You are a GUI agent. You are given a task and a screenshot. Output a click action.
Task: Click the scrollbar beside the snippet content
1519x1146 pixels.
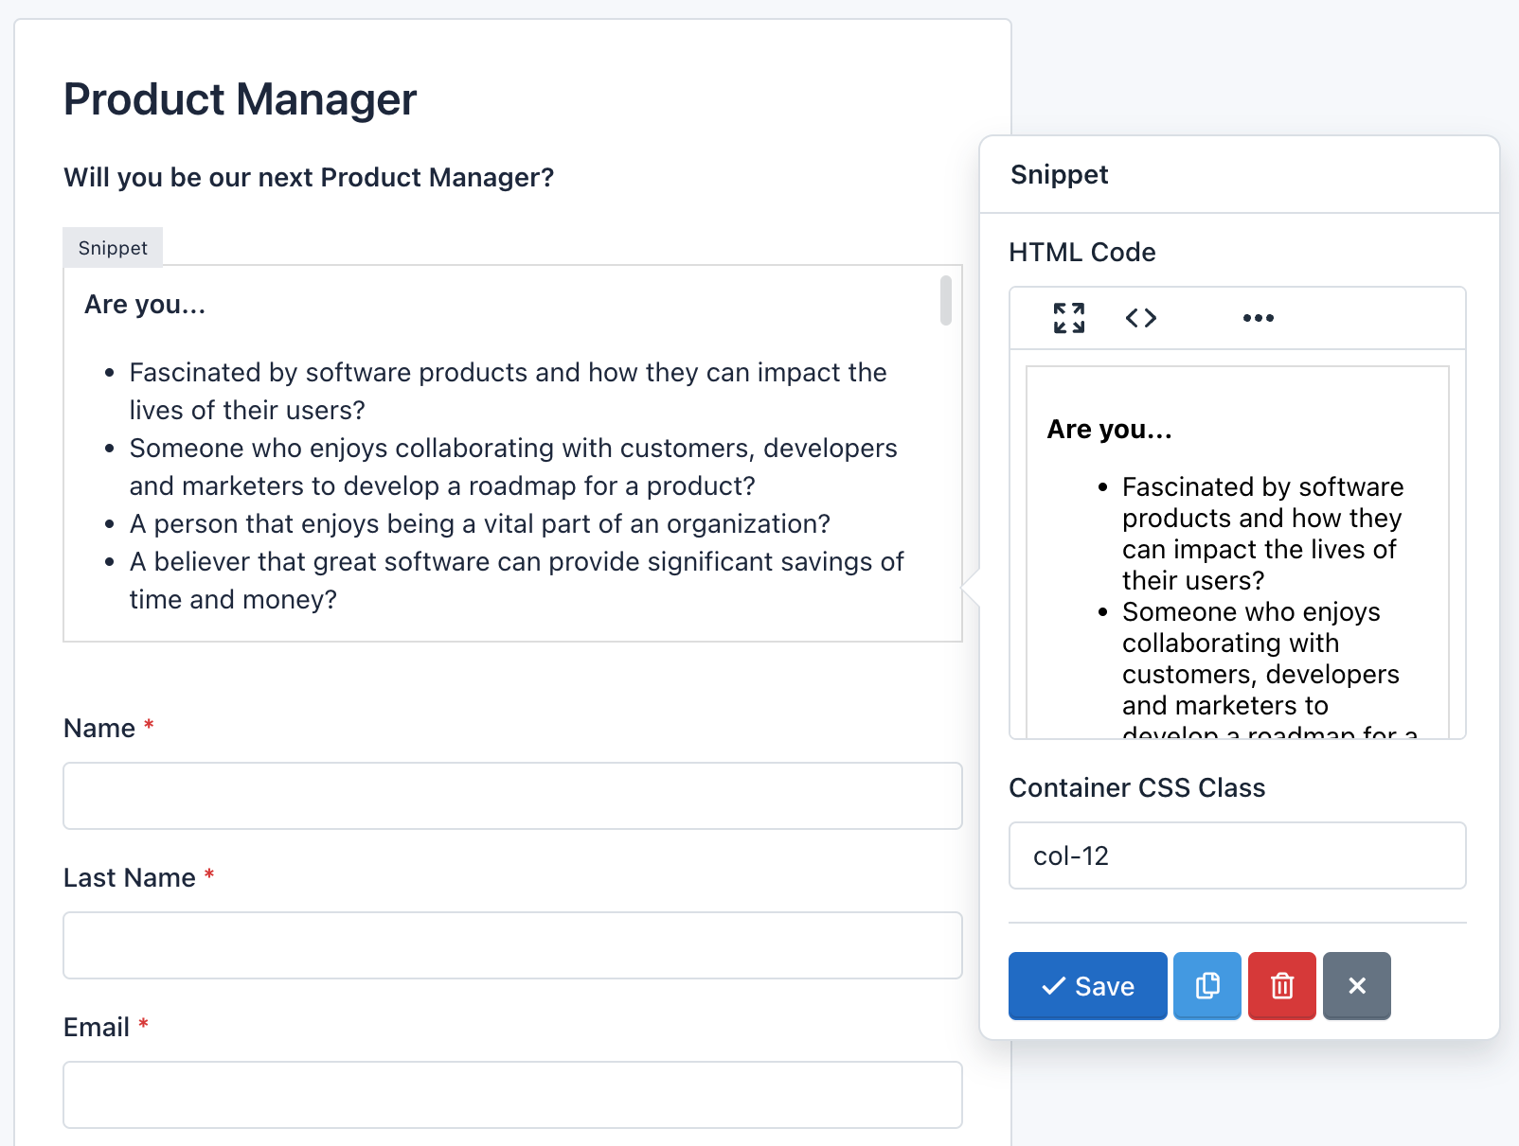945,301
